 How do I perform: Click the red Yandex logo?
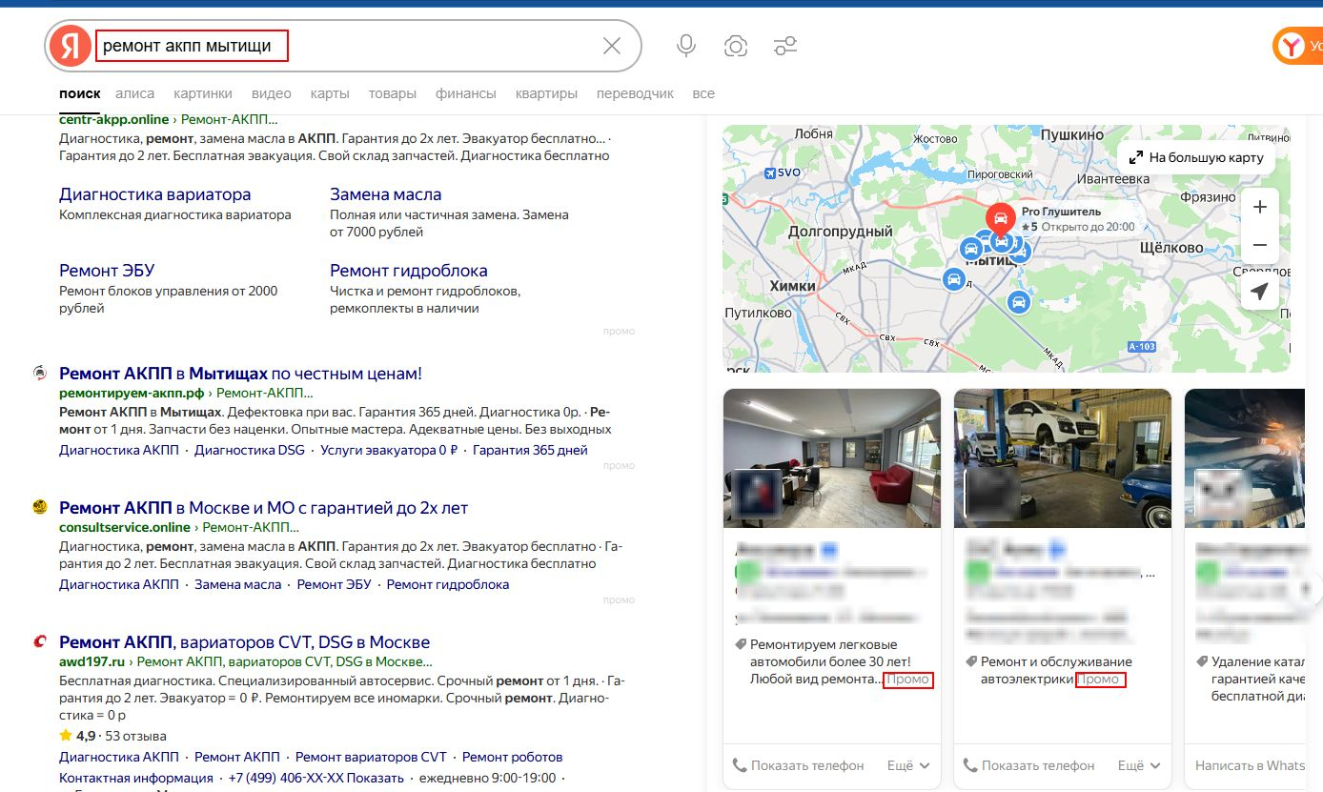71,46
